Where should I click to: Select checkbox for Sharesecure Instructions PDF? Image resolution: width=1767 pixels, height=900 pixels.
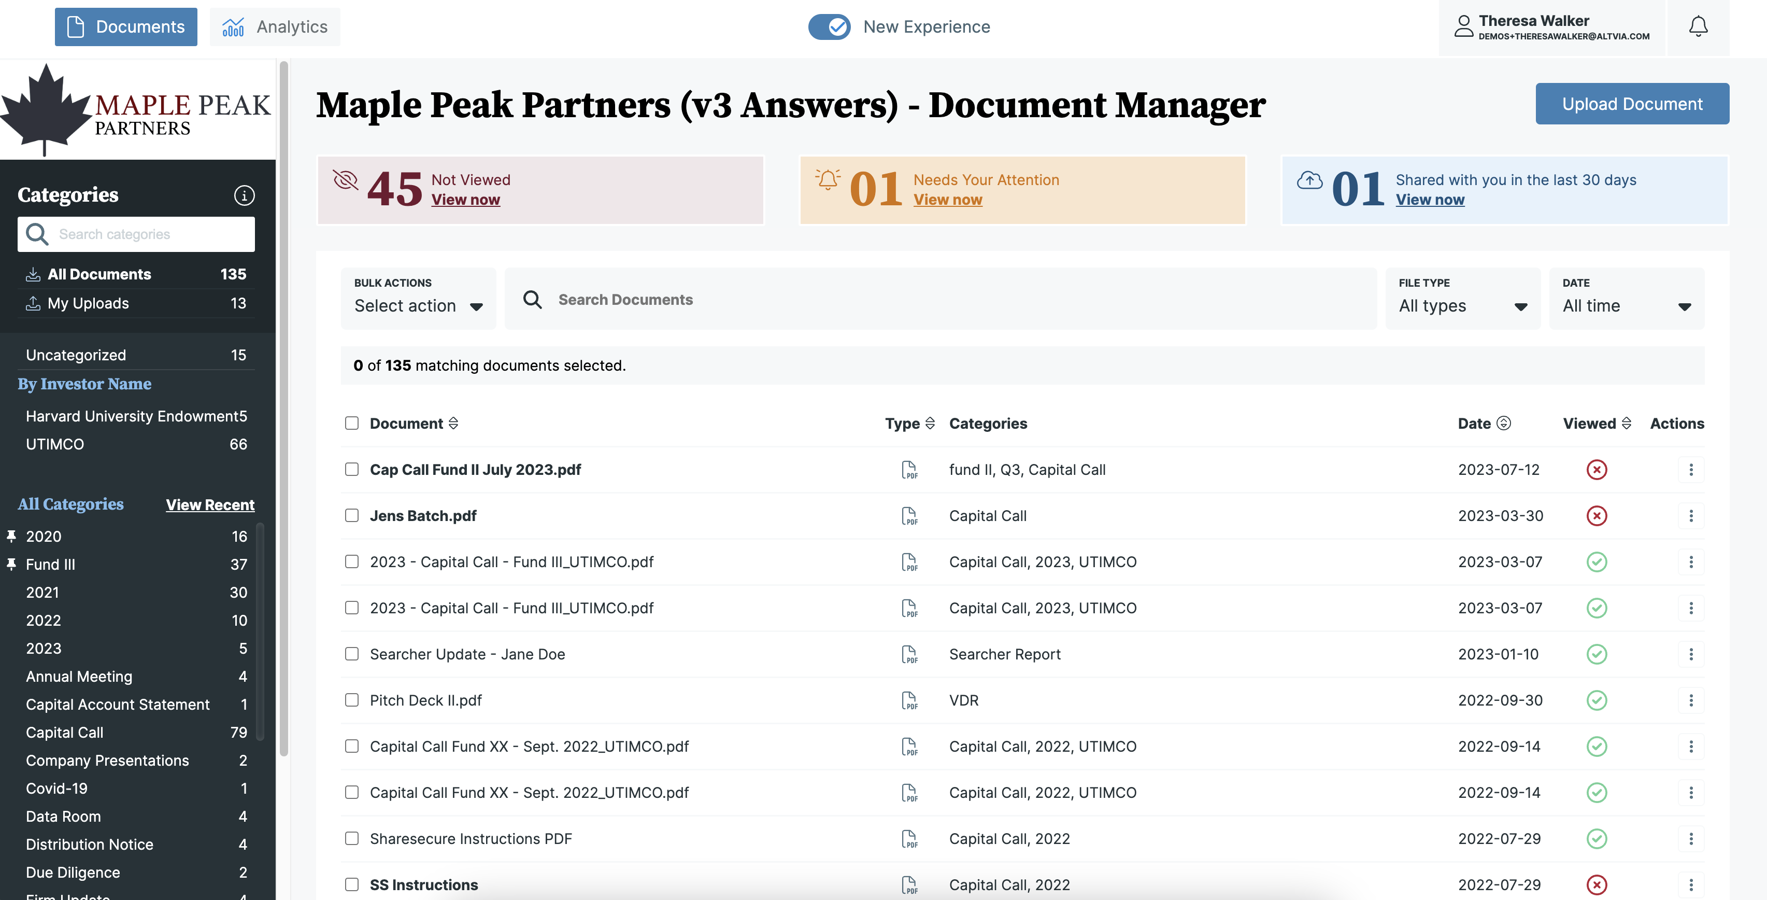[x=352, y=838]
